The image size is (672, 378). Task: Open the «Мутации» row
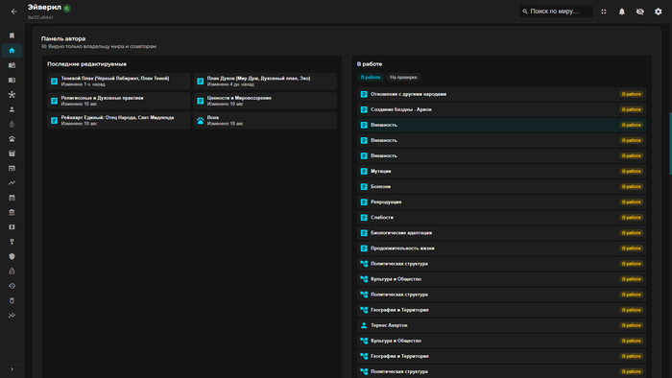pyautogui.click(x=501, y=171)
